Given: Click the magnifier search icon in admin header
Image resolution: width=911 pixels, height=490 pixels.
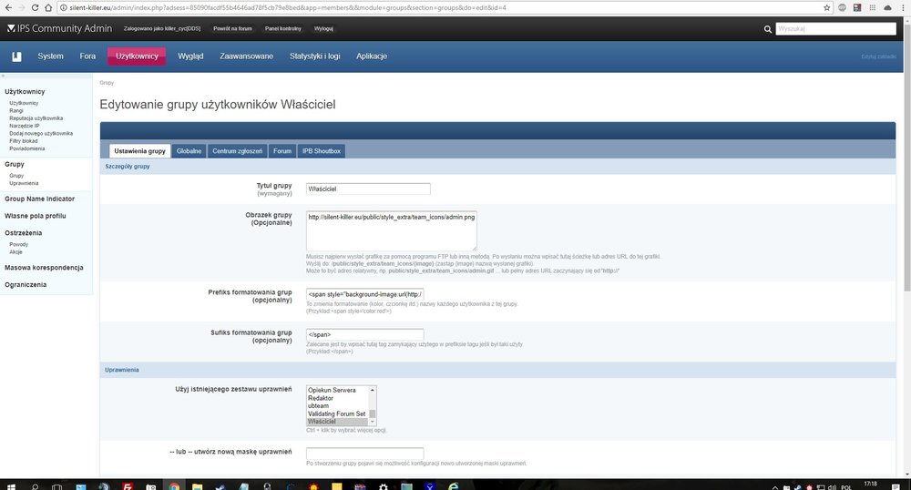Looking at the screenshot, I should (x=767, y=29).
